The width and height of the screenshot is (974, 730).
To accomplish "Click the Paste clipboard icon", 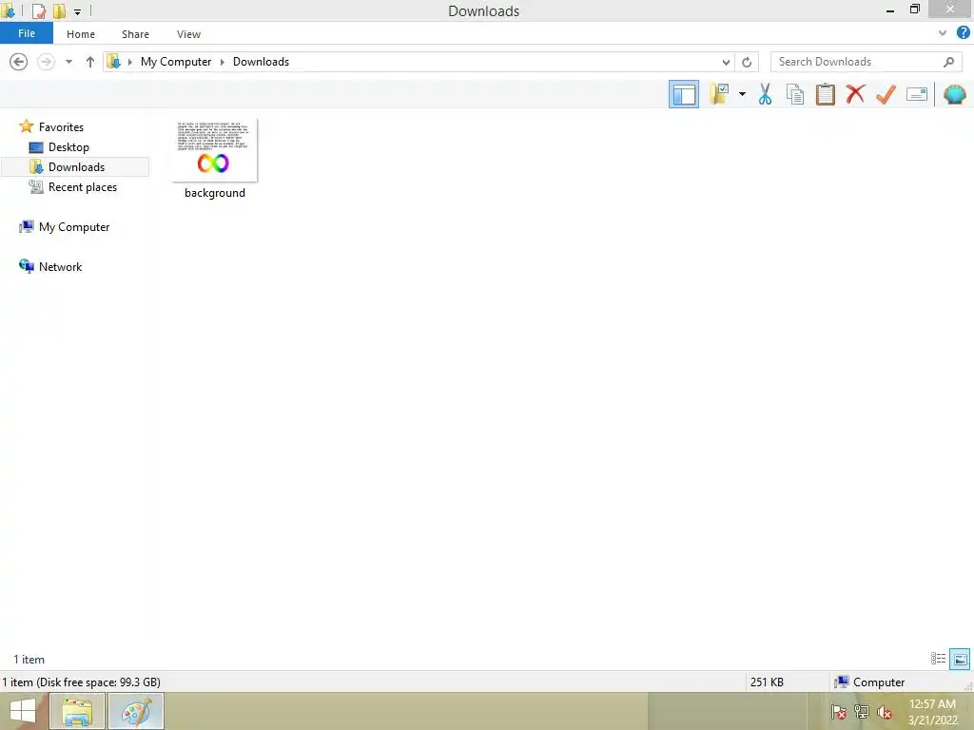I will 825,94.
